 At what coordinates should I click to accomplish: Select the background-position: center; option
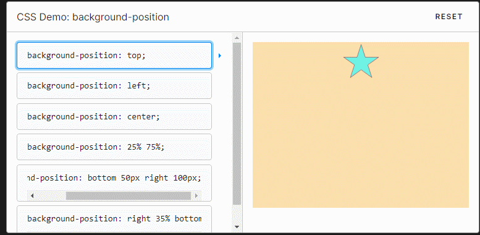(x=114, y=116)
